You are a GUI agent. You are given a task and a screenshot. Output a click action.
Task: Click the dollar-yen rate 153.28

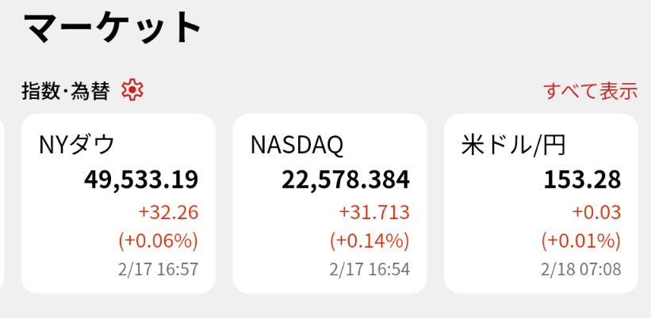[x=581, y=180]
